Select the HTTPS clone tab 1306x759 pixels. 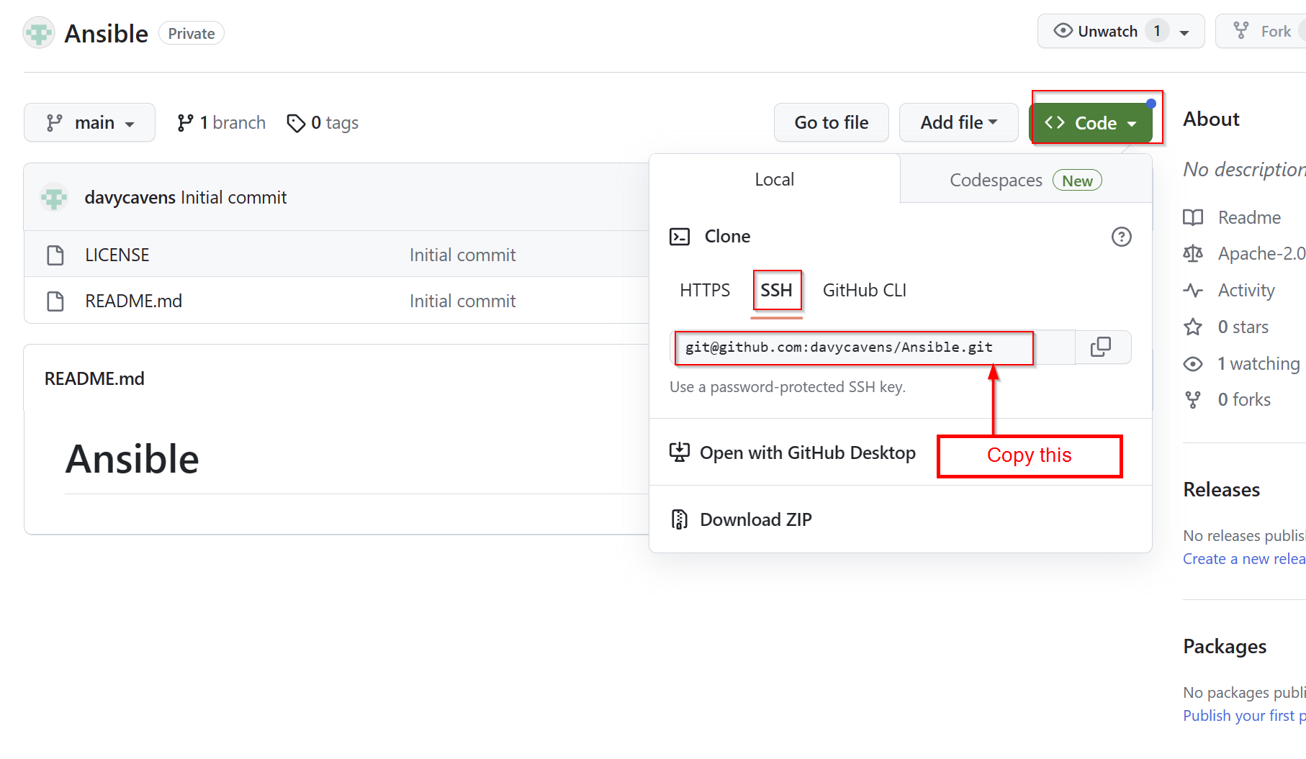[705, 290]
